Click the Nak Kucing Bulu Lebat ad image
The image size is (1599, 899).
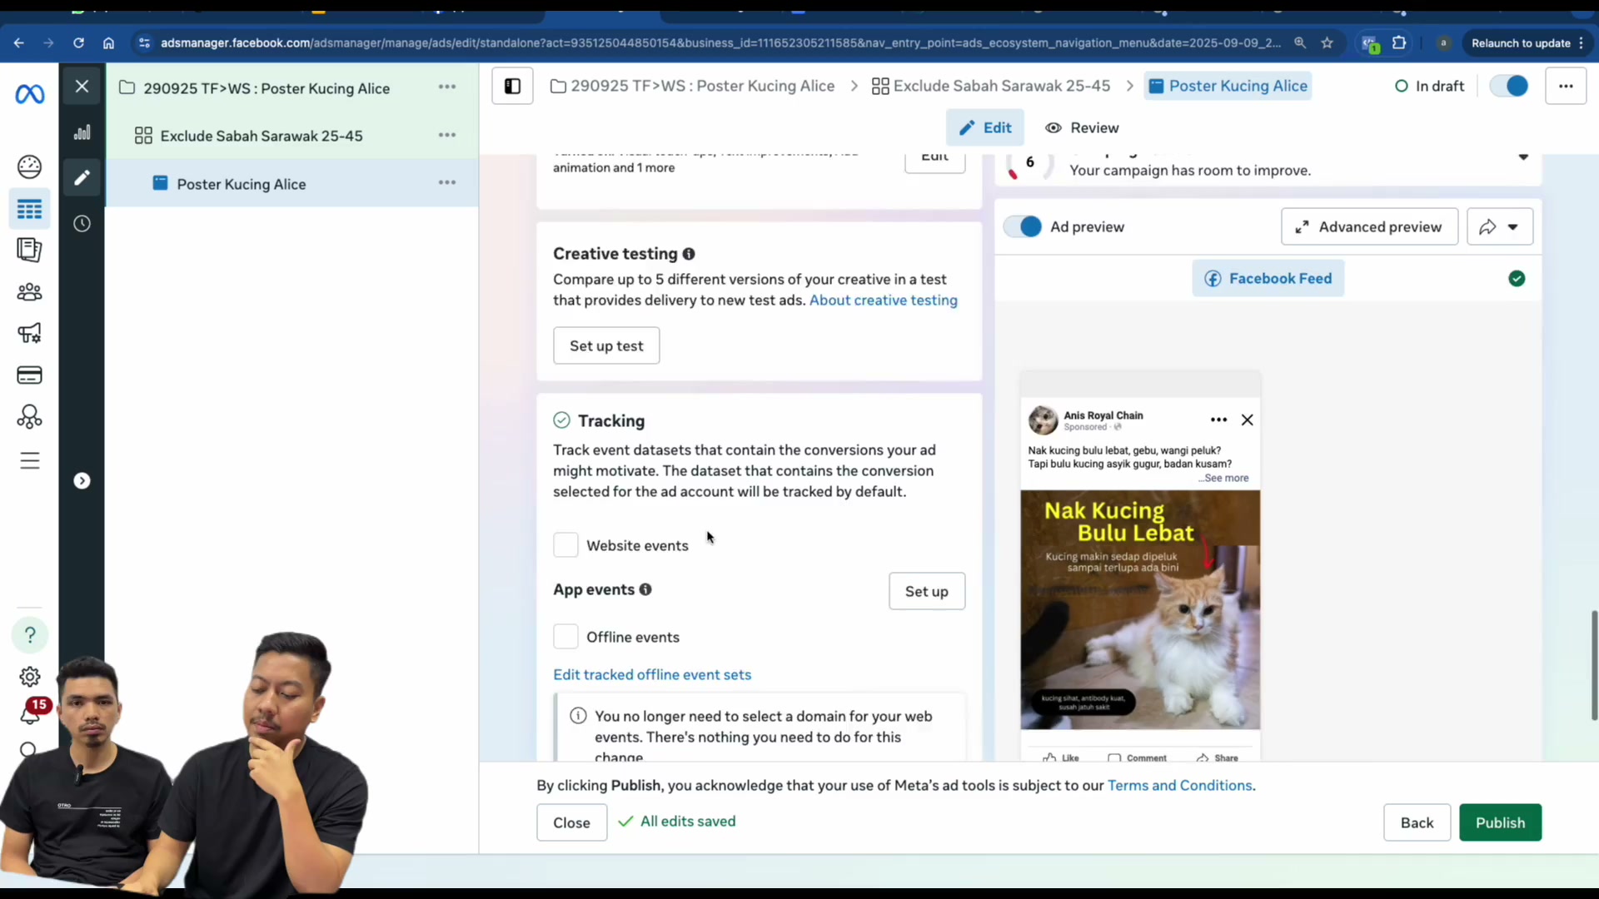tap(1140, 609)
